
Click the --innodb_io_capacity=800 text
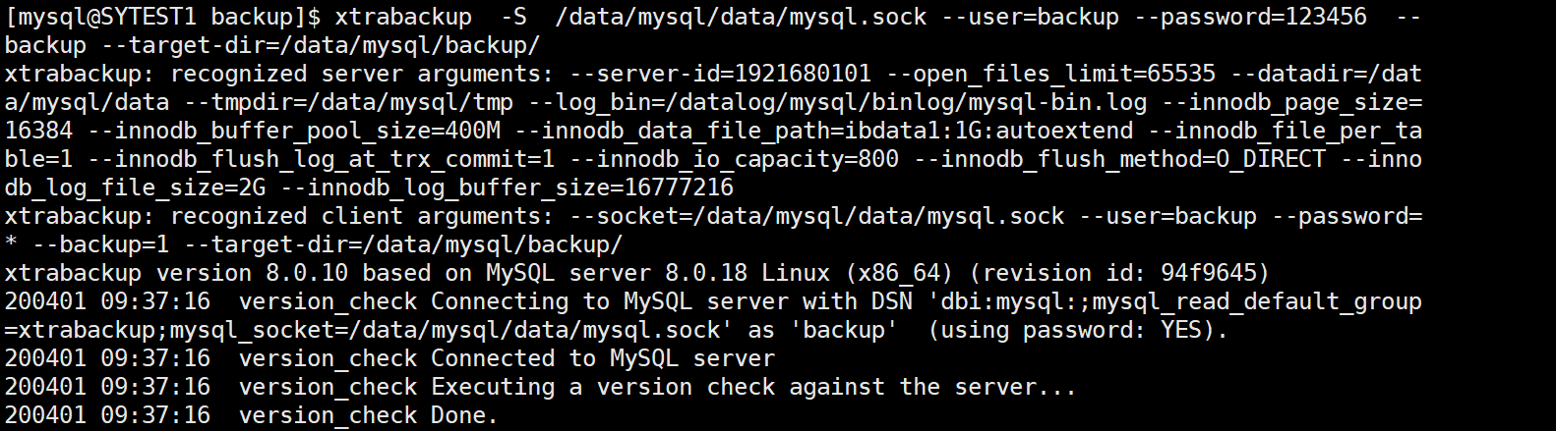(734, 159)
